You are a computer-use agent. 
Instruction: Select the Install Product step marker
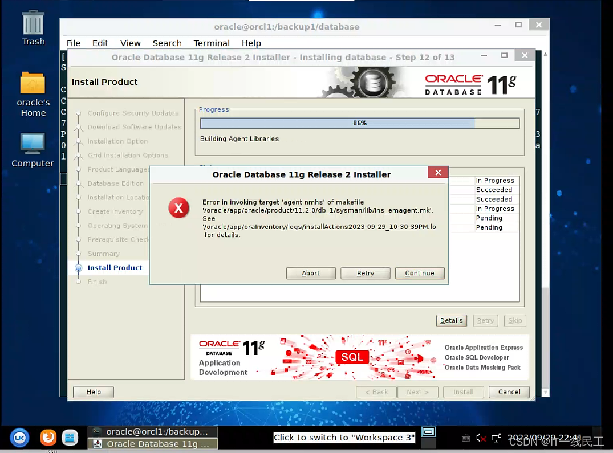coord(78,268)
